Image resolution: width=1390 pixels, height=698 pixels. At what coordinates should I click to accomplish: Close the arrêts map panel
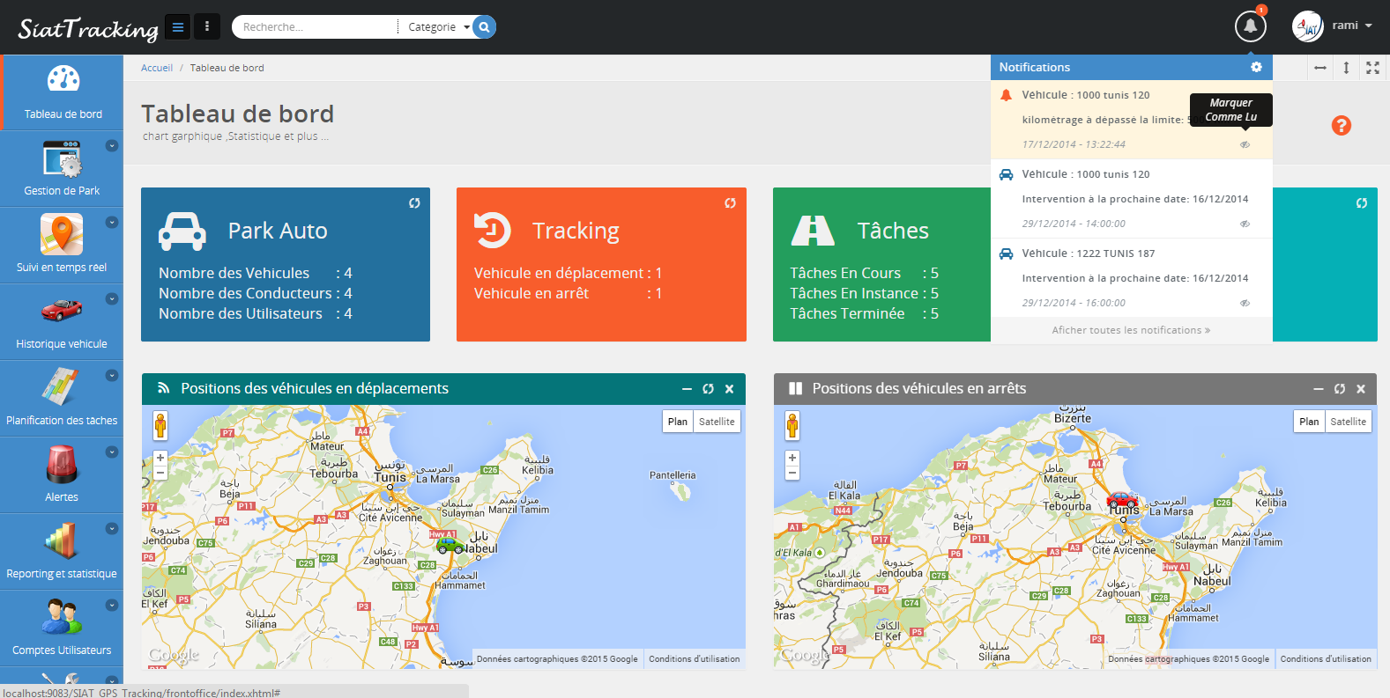(1361, 389)
